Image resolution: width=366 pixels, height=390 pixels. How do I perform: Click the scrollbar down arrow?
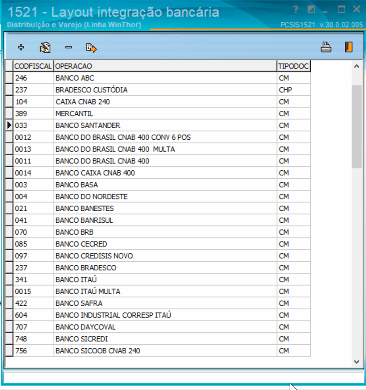pyautogui.click(x=357, y=361)
